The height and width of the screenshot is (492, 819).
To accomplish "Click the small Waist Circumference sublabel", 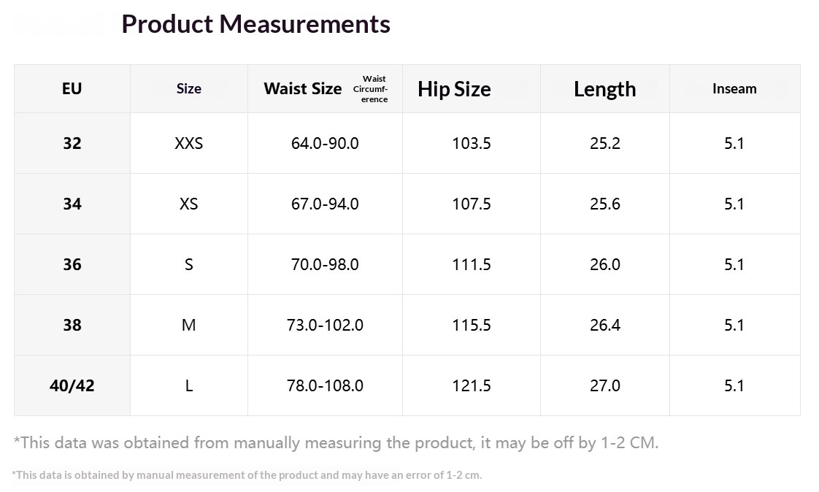I will click(371, 89).
